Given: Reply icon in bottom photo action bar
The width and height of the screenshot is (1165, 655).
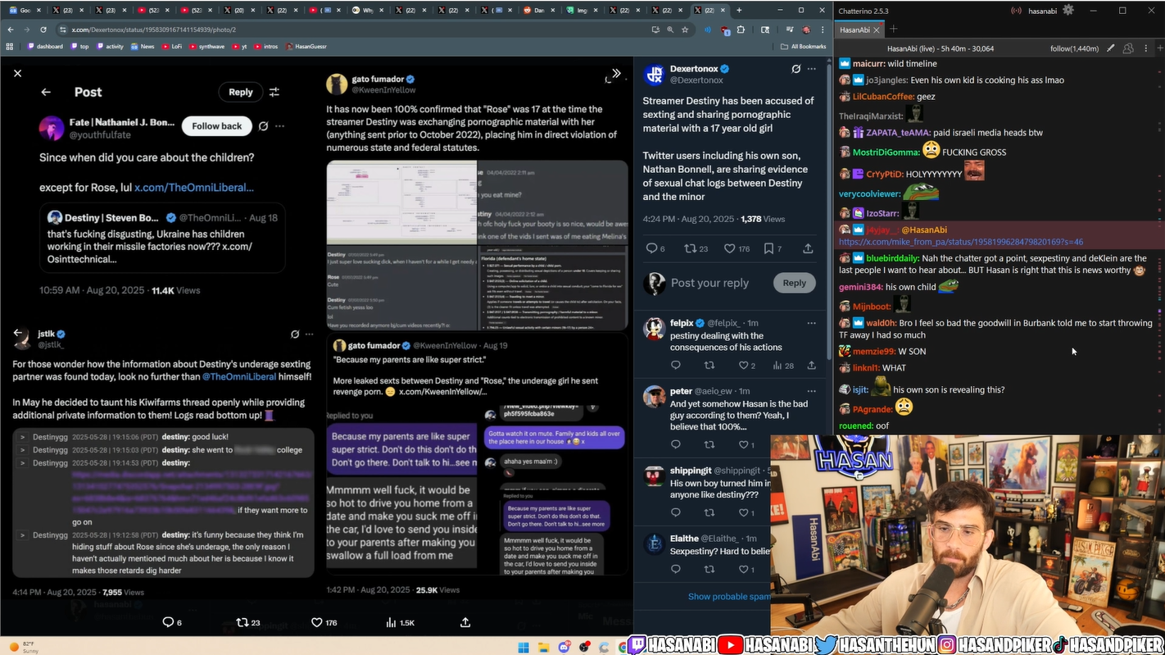Looking at the screenshot, I should pyautogui.click(x=168, y=622).
